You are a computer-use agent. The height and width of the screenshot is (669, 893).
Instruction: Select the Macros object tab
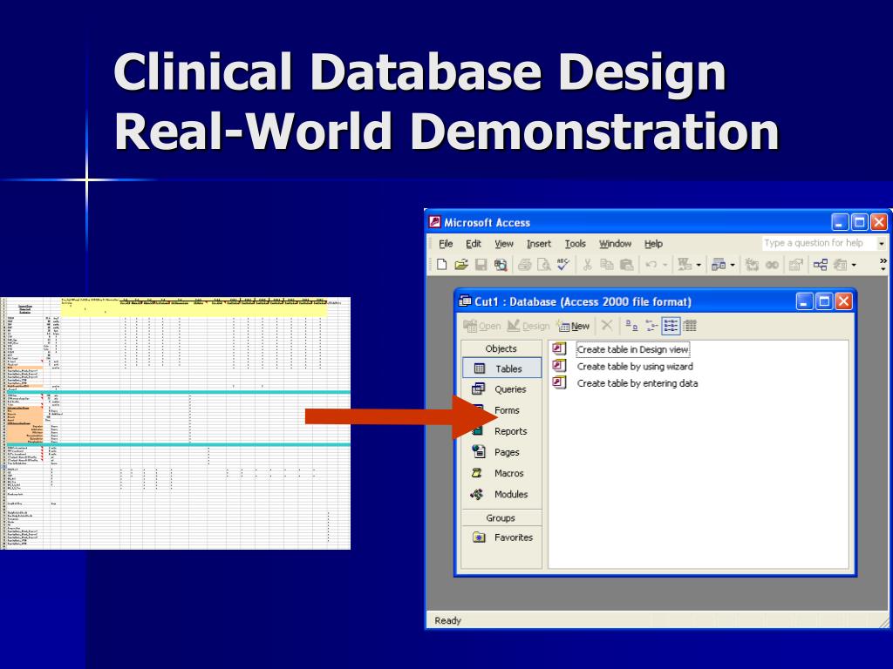[x=501, y=473]
